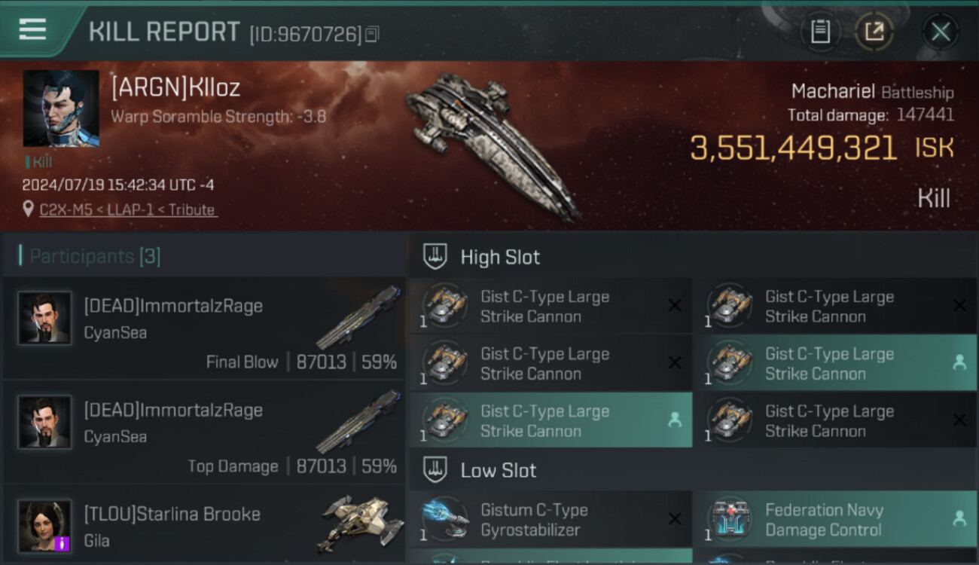Copy the kill report ID

(372, 34)
